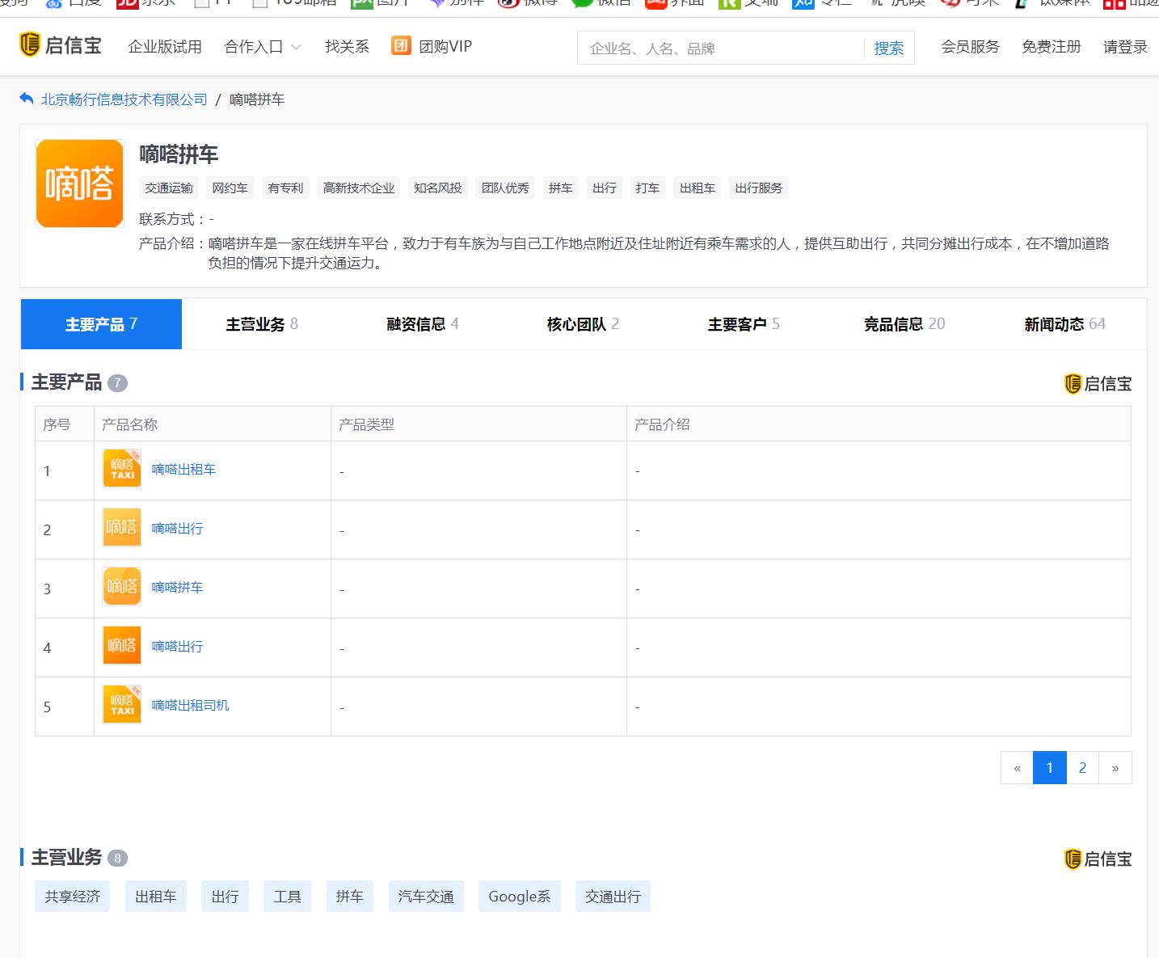Expand the 合作入口 dropdown
1159x958 pixels.
pos(263,47)
